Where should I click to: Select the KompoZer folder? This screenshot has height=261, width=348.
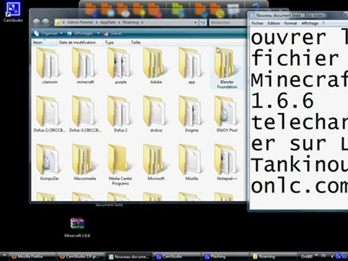49,162
